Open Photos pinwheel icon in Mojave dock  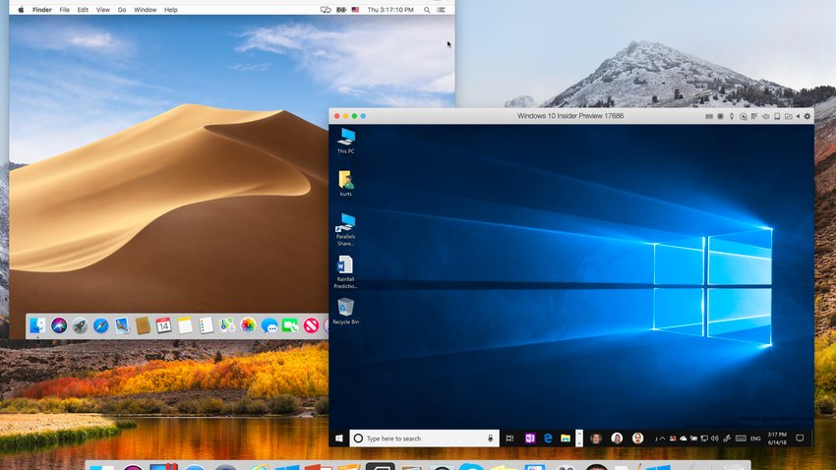248,325
